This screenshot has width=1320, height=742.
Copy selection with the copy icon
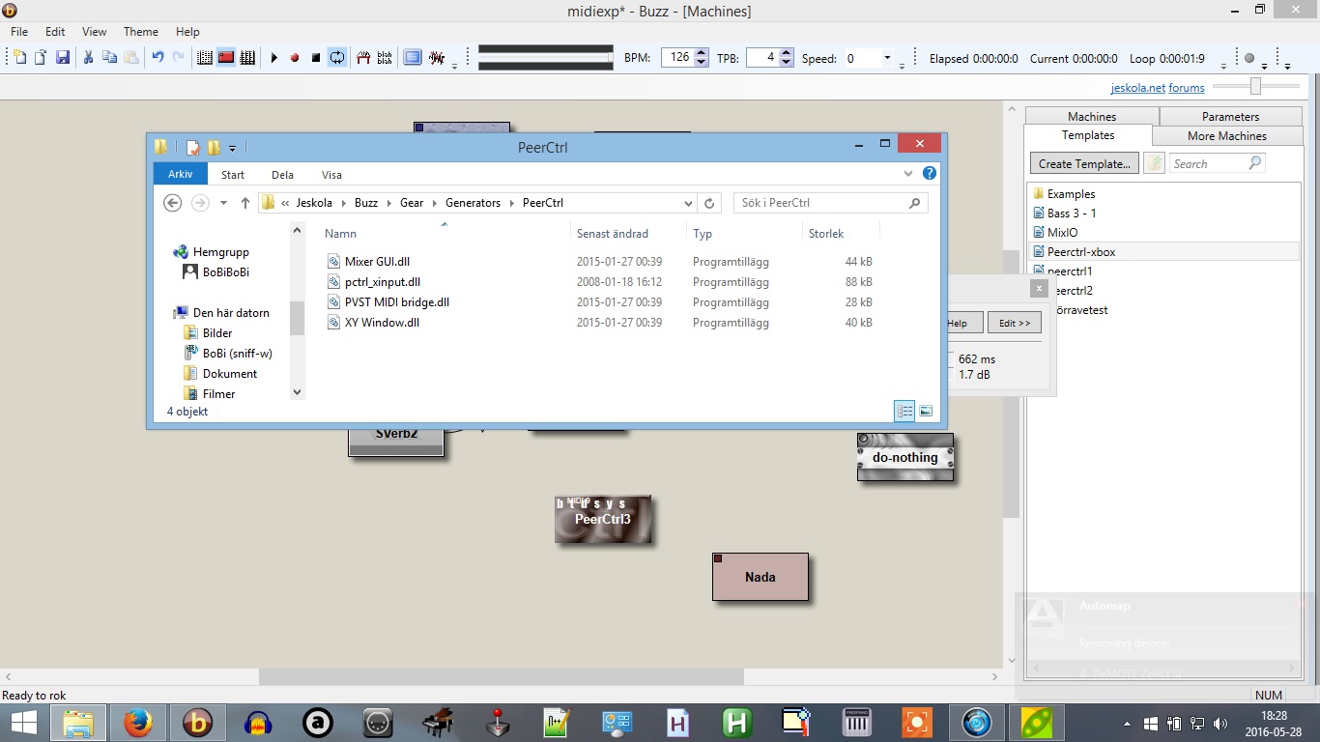109,58
